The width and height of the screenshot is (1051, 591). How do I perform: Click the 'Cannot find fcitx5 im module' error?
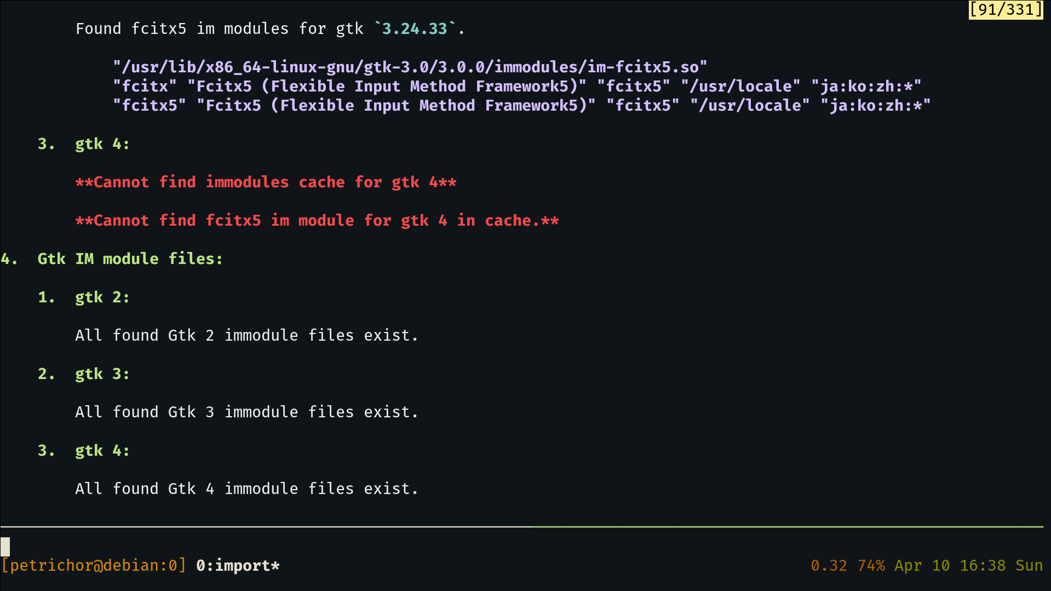pyautogui.click(x=317, y=220)
